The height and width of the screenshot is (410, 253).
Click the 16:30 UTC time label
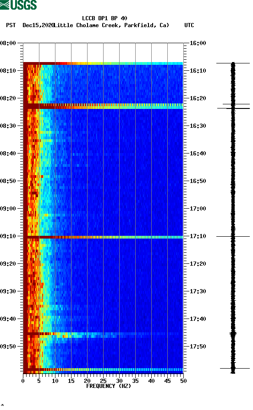coord(198,126)
